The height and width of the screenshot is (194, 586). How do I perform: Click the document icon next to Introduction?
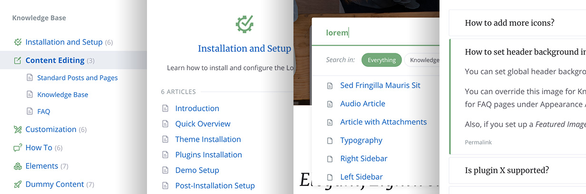(166, 108)
